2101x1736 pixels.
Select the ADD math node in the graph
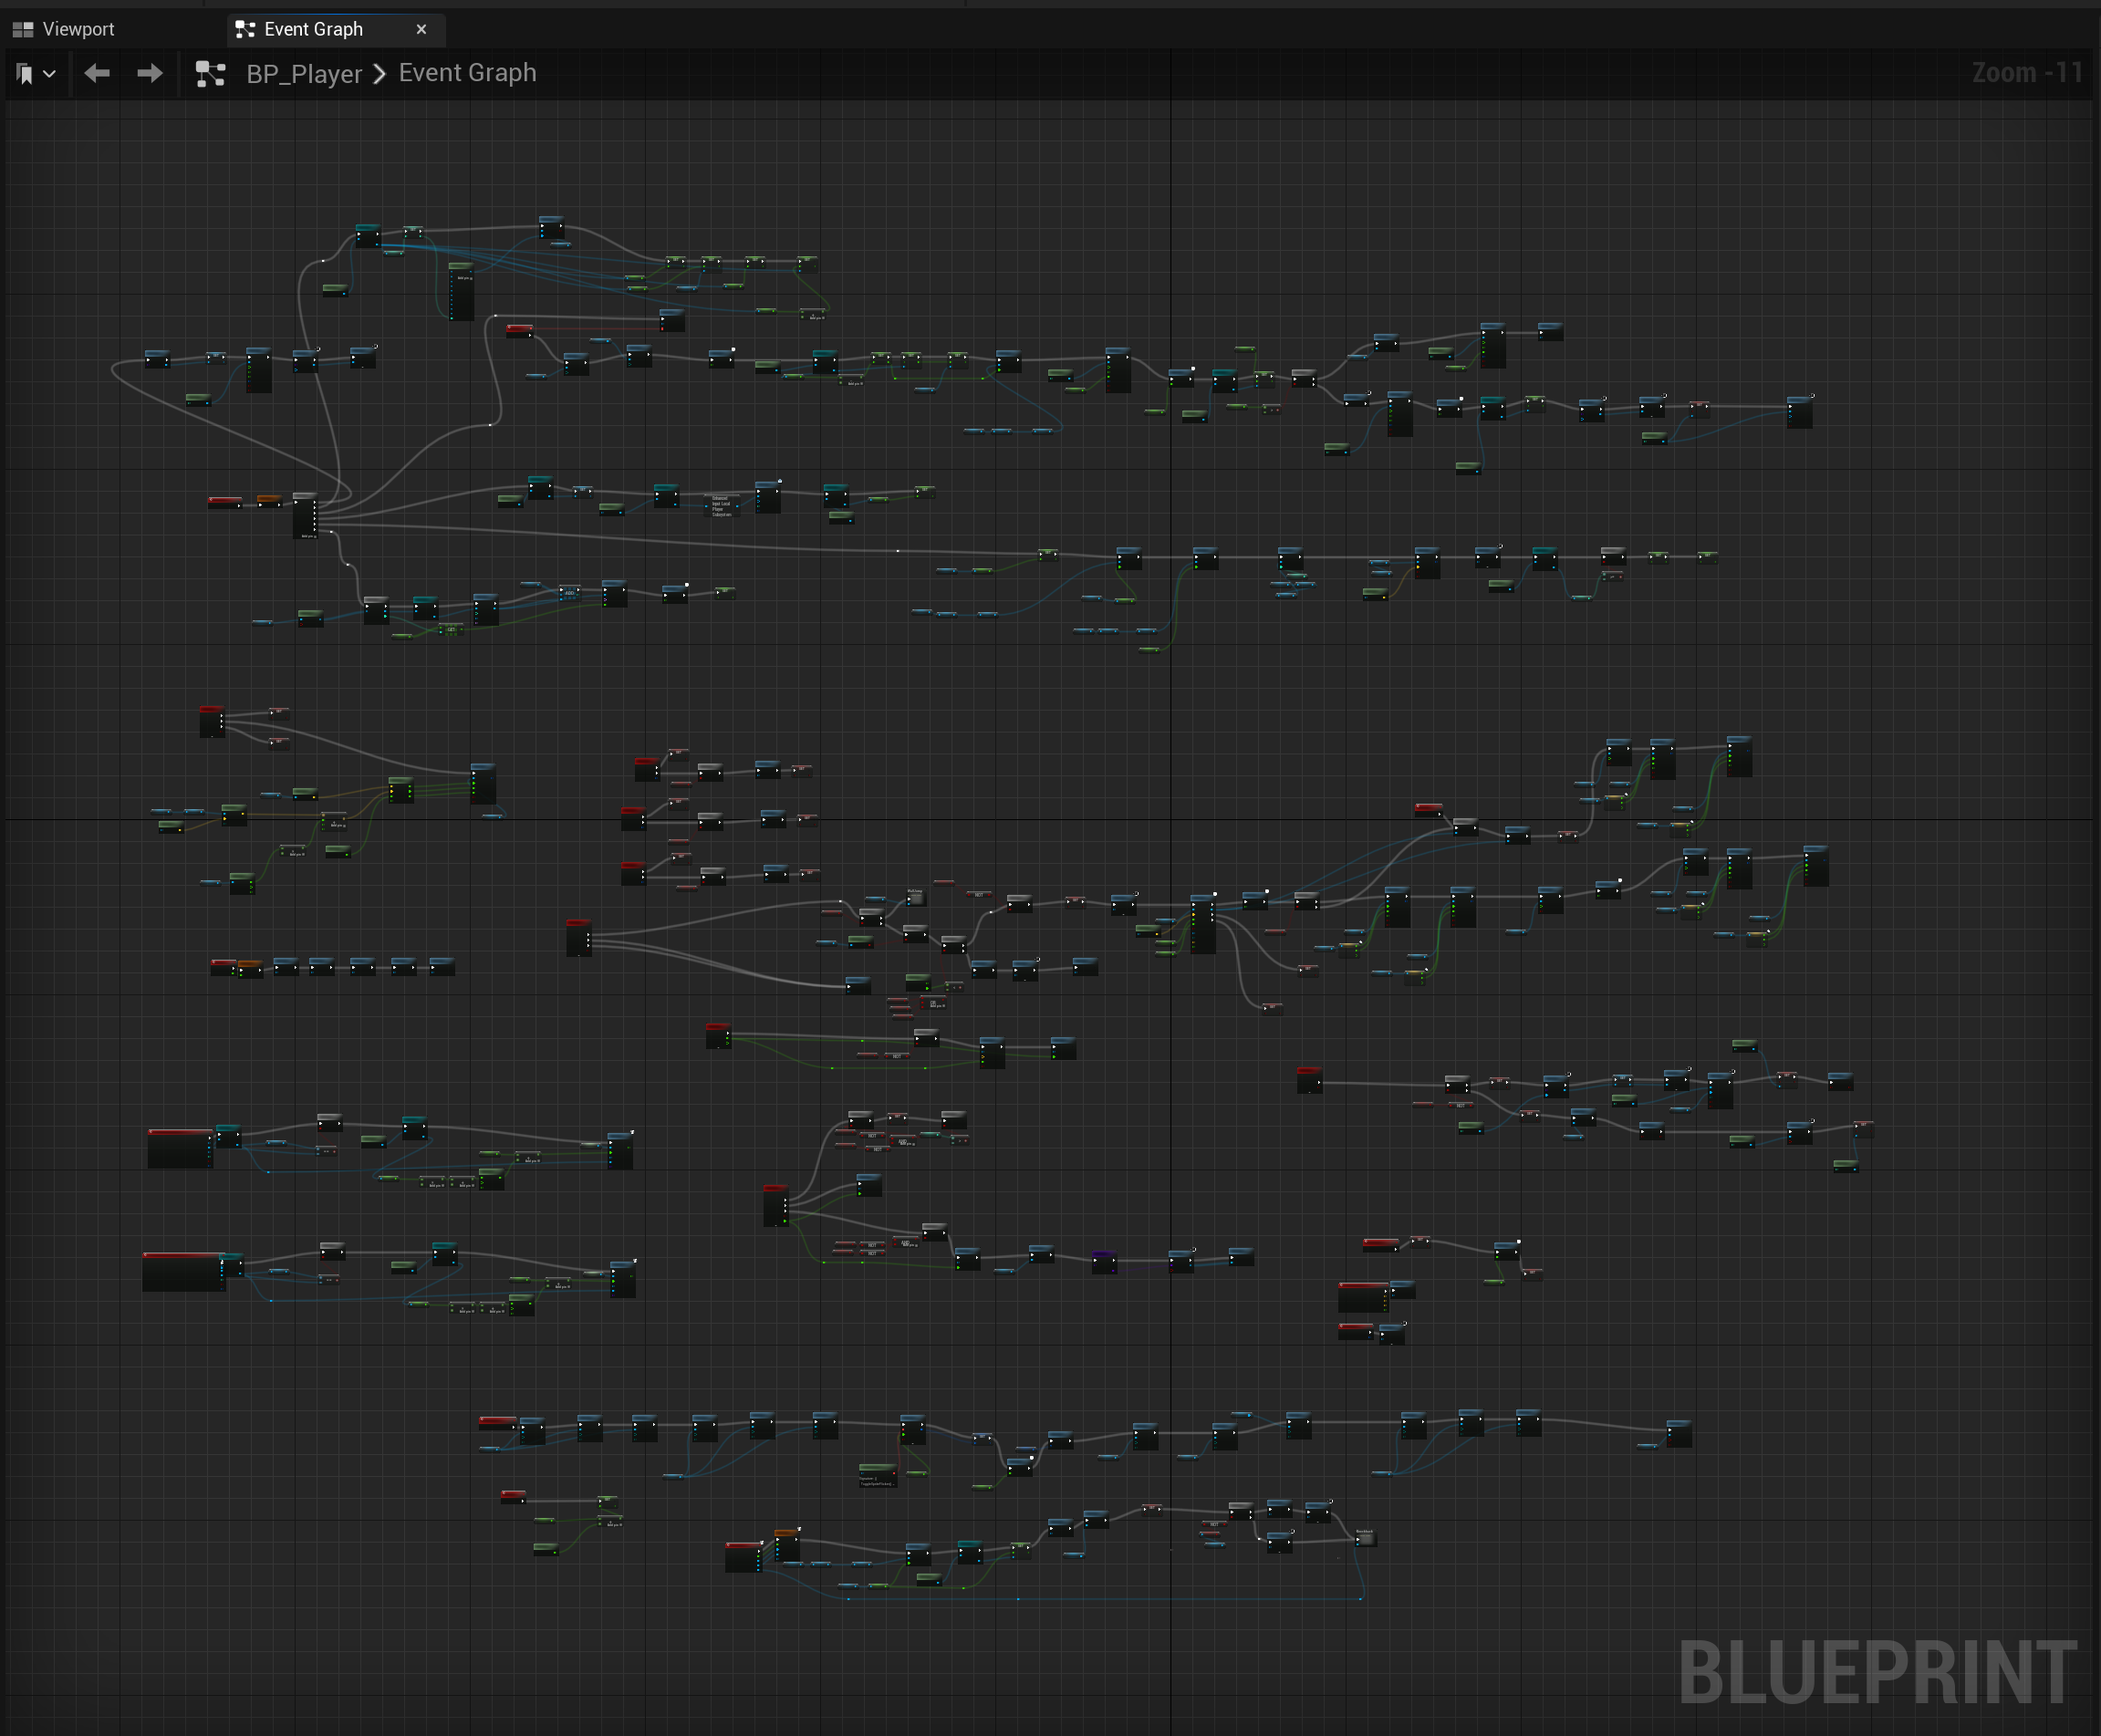pos(569,593)
